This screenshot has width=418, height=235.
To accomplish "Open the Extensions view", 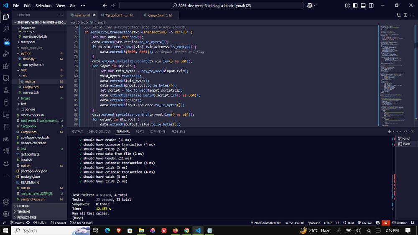I will coord(6,66).
